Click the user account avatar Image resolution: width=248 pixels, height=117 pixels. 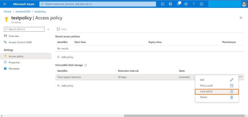tap(244, 4)
